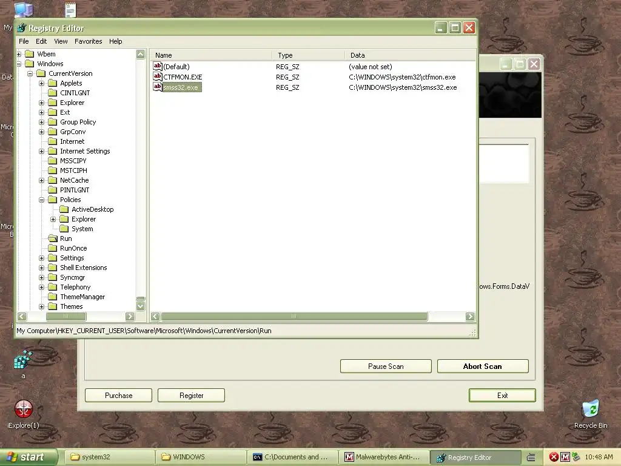
Task: Click the Register button
Action: 191,395
